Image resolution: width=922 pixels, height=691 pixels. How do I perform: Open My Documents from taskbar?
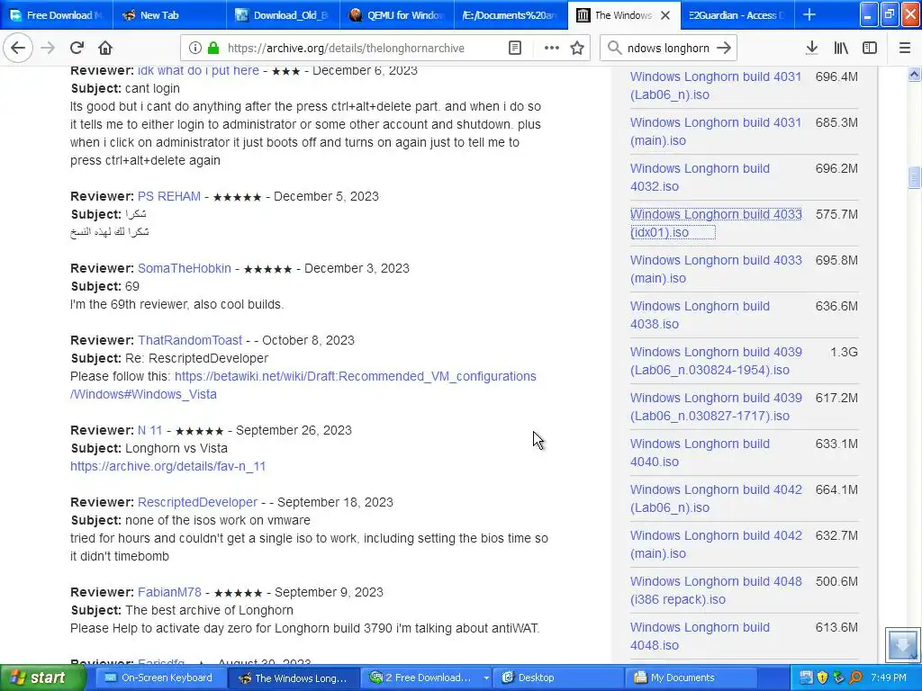689,678
